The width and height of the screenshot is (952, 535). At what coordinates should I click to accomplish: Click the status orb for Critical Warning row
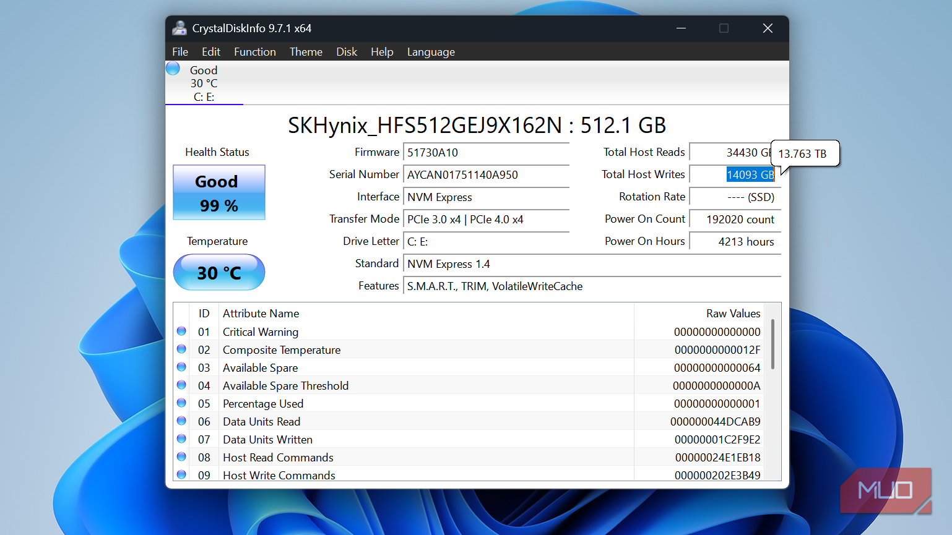(181, 331)
